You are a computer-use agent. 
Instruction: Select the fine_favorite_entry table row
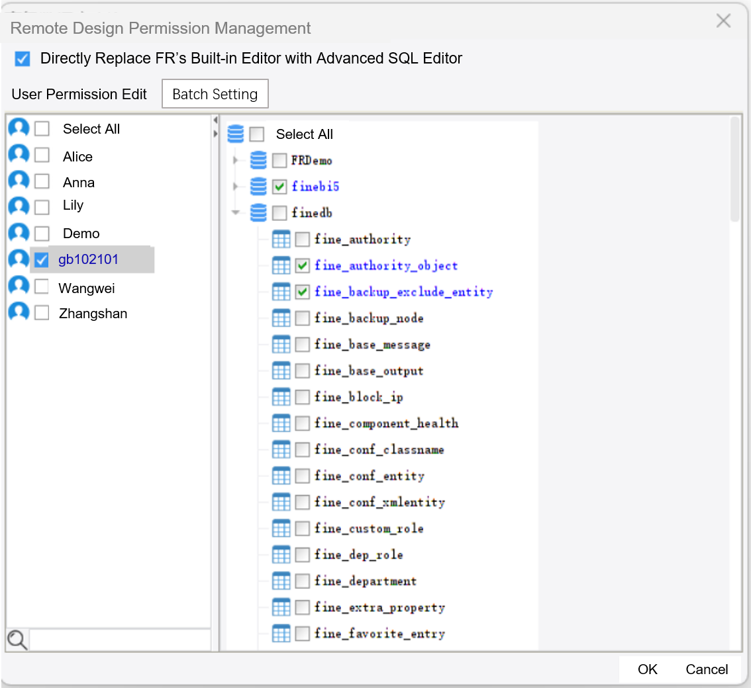(379, 634)
